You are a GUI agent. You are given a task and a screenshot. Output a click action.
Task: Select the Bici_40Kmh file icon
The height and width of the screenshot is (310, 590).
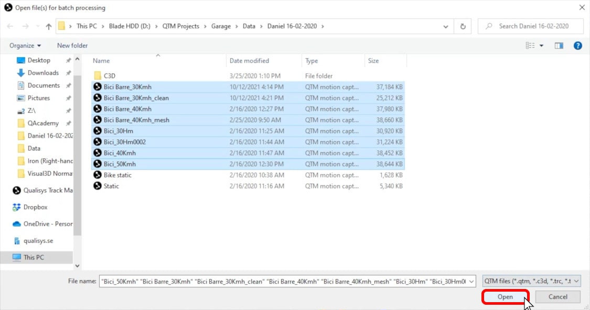98,153
